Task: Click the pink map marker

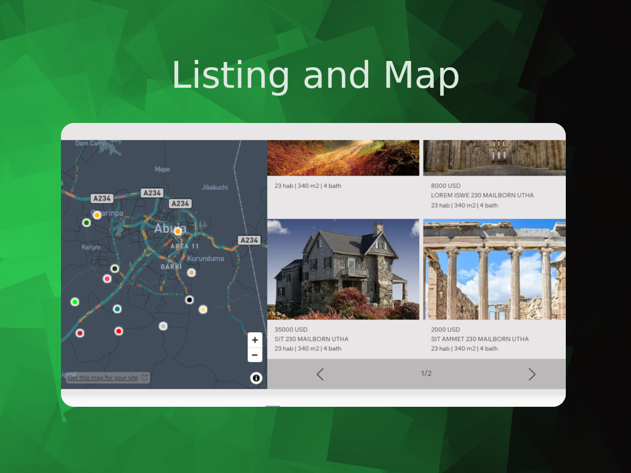Action: click(107, 279)
